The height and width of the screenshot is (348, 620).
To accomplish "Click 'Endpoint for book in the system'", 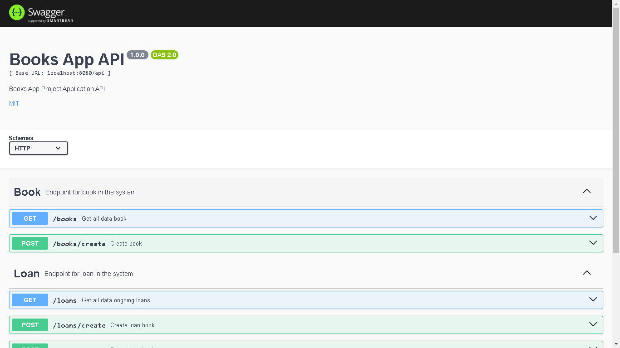I will pos(90,192).
